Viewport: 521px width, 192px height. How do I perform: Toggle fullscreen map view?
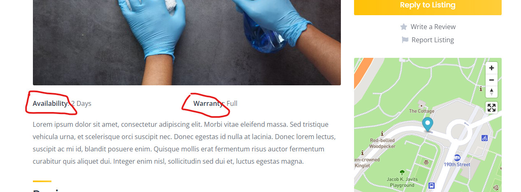[x=491, y=108]
